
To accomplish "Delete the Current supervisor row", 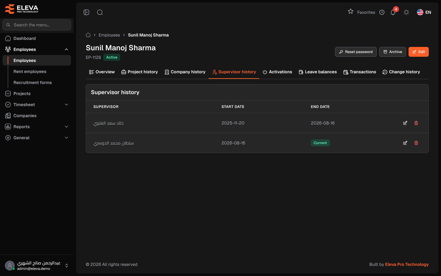I will click(416, 143).
